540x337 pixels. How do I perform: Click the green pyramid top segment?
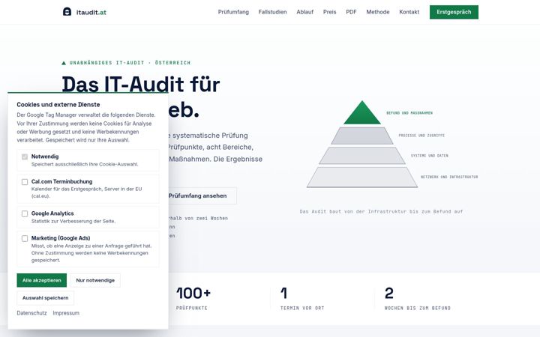(x=362, y=115)
